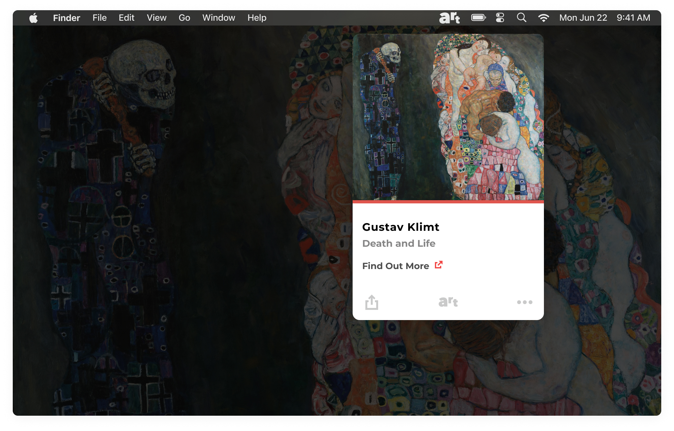
Task: Open the Finder menu
Action: pyautogui.click(x=66, y=18)
